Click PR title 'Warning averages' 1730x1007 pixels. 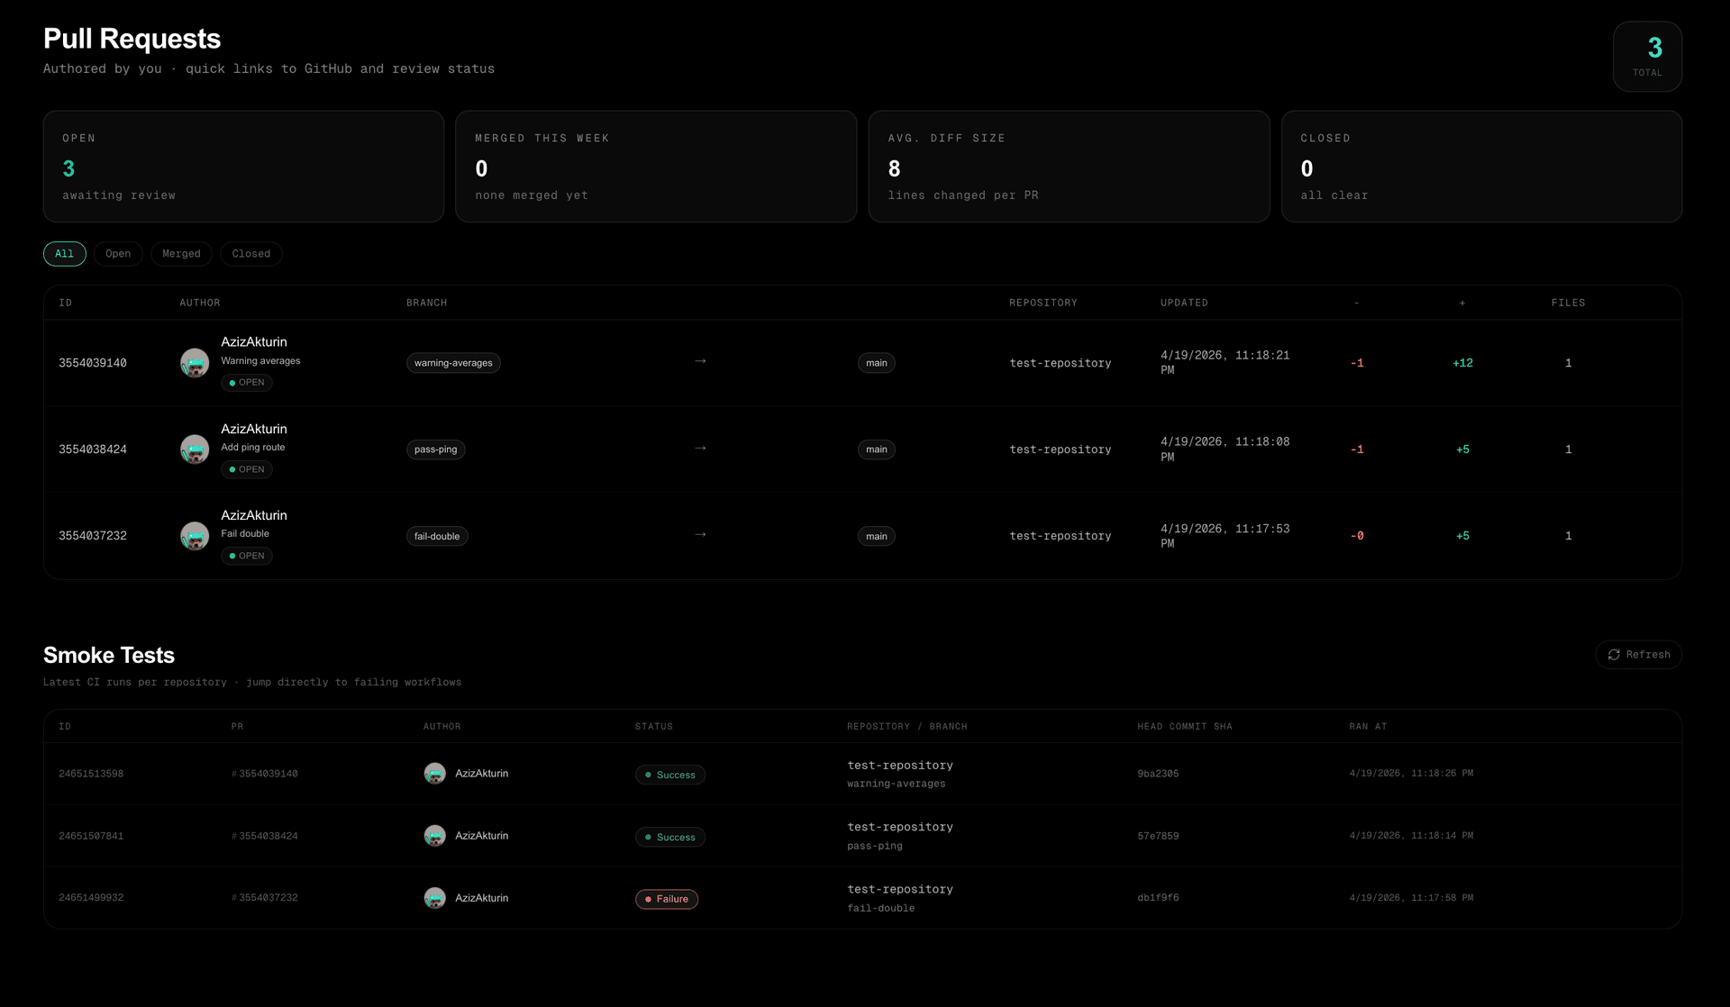click(x=260, y=361)
